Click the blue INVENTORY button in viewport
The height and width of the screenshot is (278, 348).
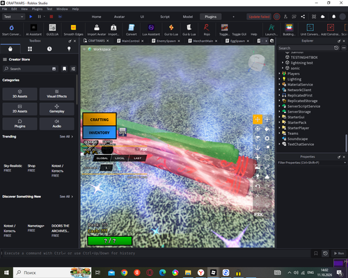coord(100,133)
